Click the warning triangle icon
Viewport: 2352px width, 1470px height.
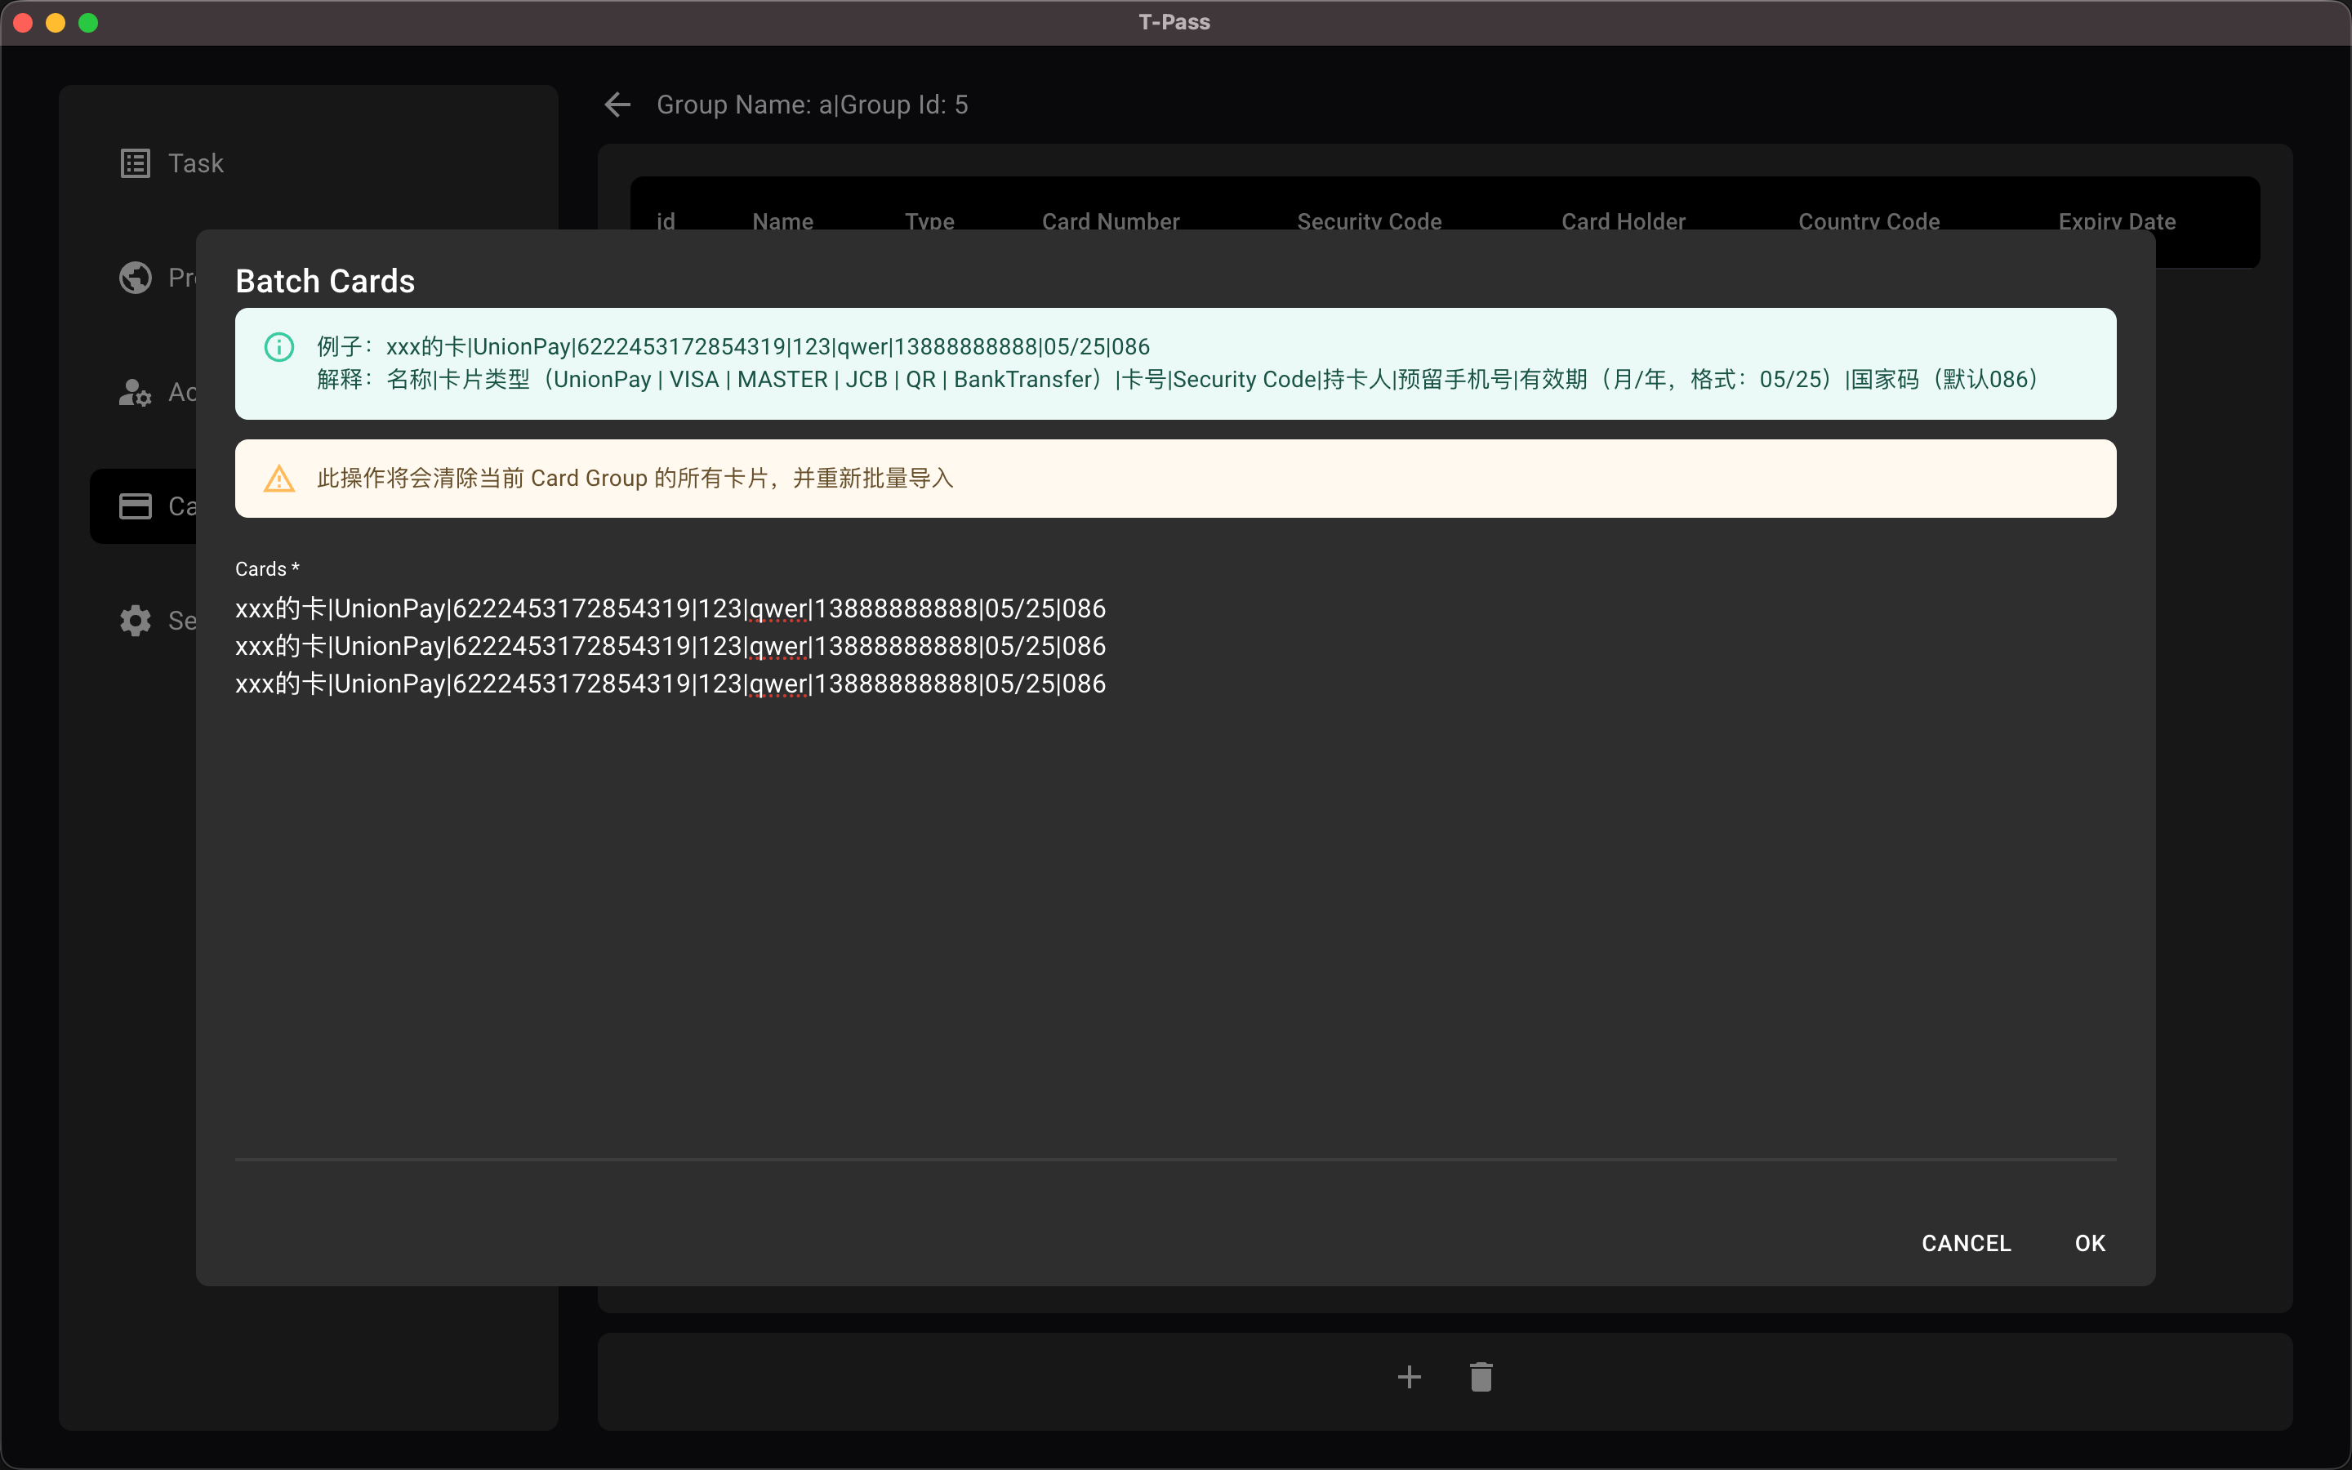279,479
